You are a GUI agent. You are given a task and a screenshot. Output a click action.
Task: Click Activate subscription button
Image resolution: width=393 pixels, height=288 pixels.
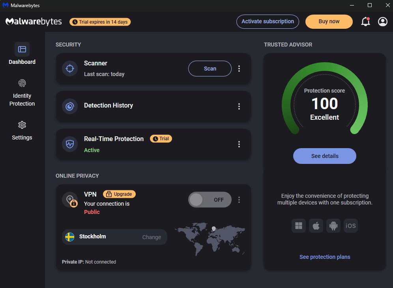[x=268, y=22]
